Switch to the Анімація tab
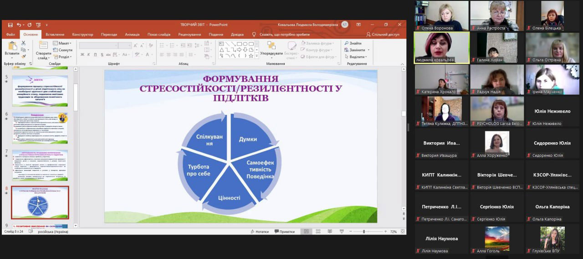The height and width of the screenshot is (259, 583). click(x=132, y=35)
